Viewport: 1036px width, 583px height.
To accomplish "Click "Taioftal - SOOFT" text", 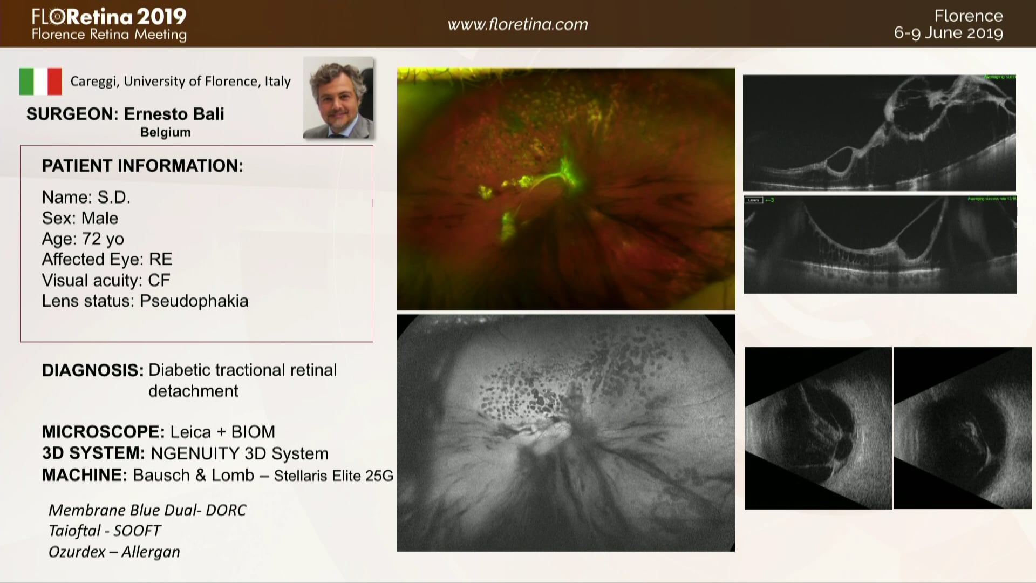I will click(x=105, y=531).
